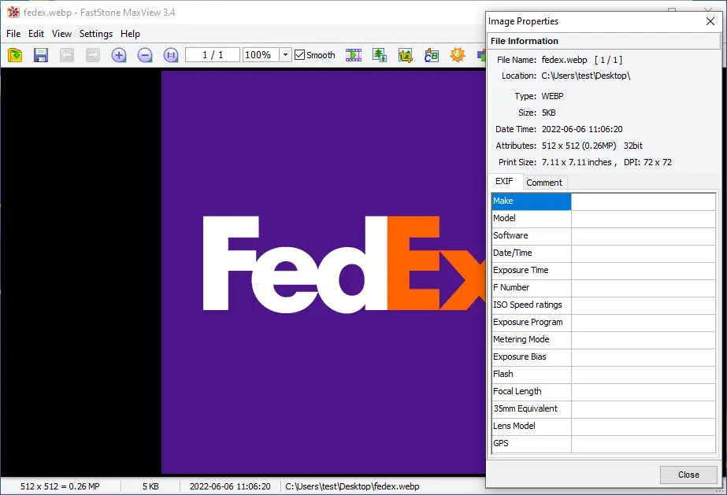Click the WEBP type value
The width and height of the screenshot is (727, 495).
click(x=552, y=96)
